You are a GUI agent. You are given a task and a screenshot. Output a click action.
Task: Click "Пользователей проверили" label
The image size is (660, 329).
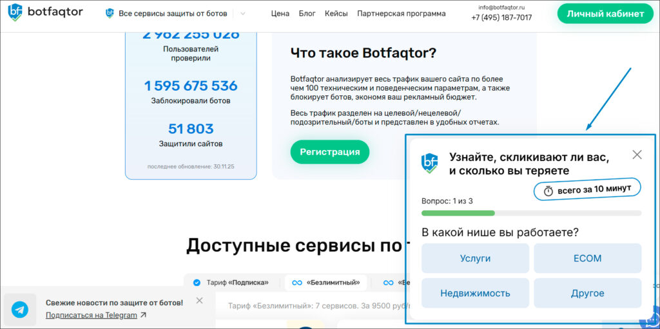click(191, 53)
